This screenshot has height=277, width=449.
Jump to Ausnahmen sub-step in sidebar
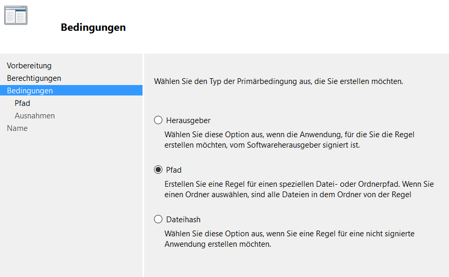(34, 116)
